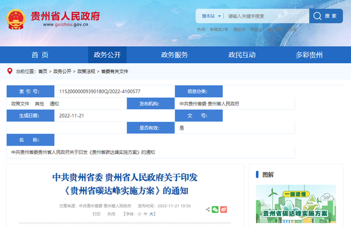Click the 关闭 close page link
This screenshot has height=228, width=351.
click(x=111, y=214)
